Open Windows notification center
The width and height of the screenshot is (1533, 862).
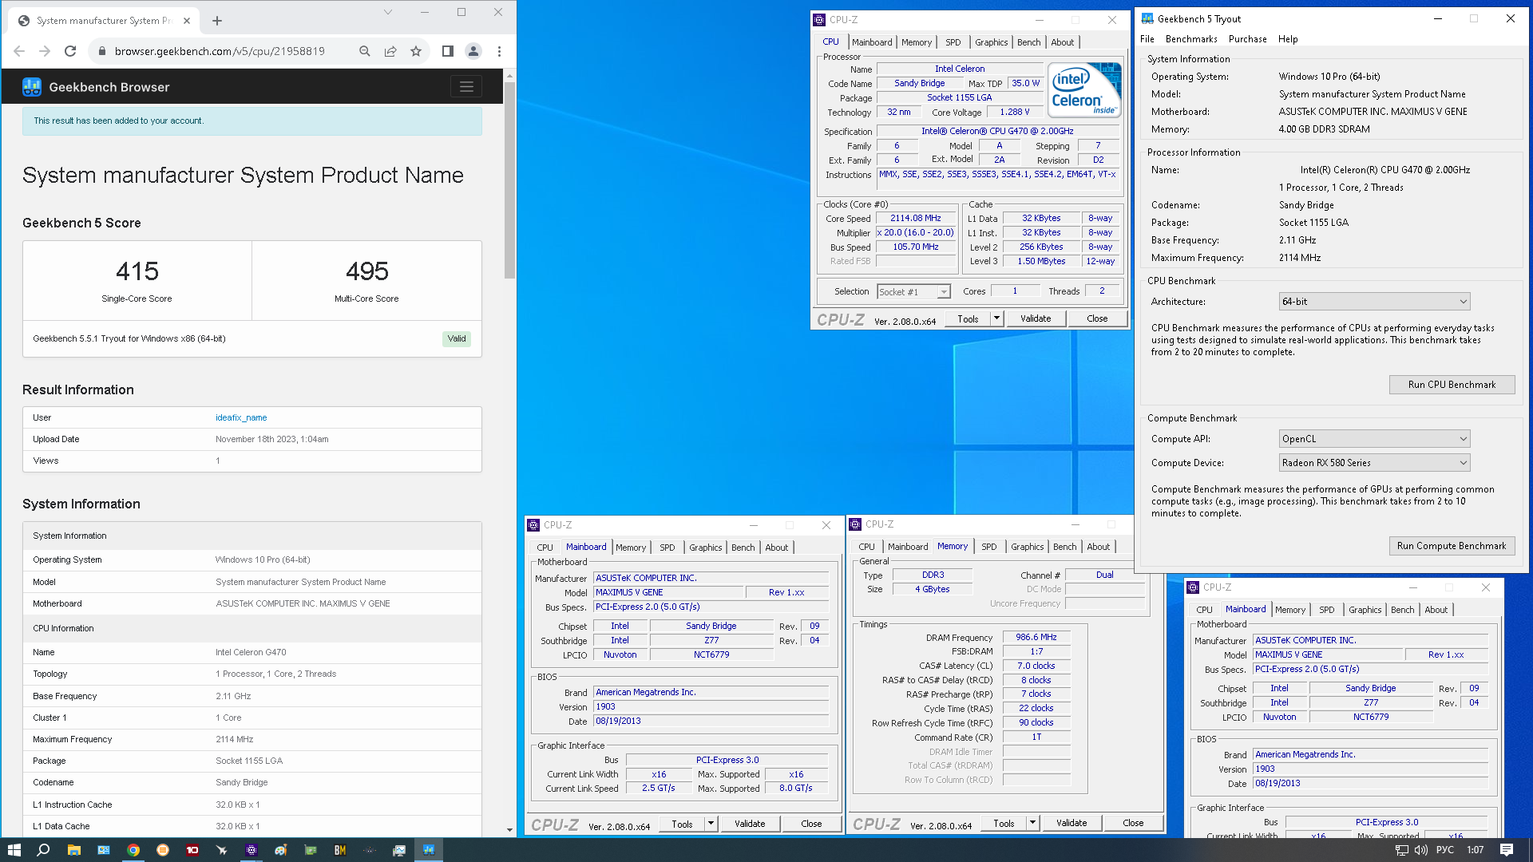1507,850
